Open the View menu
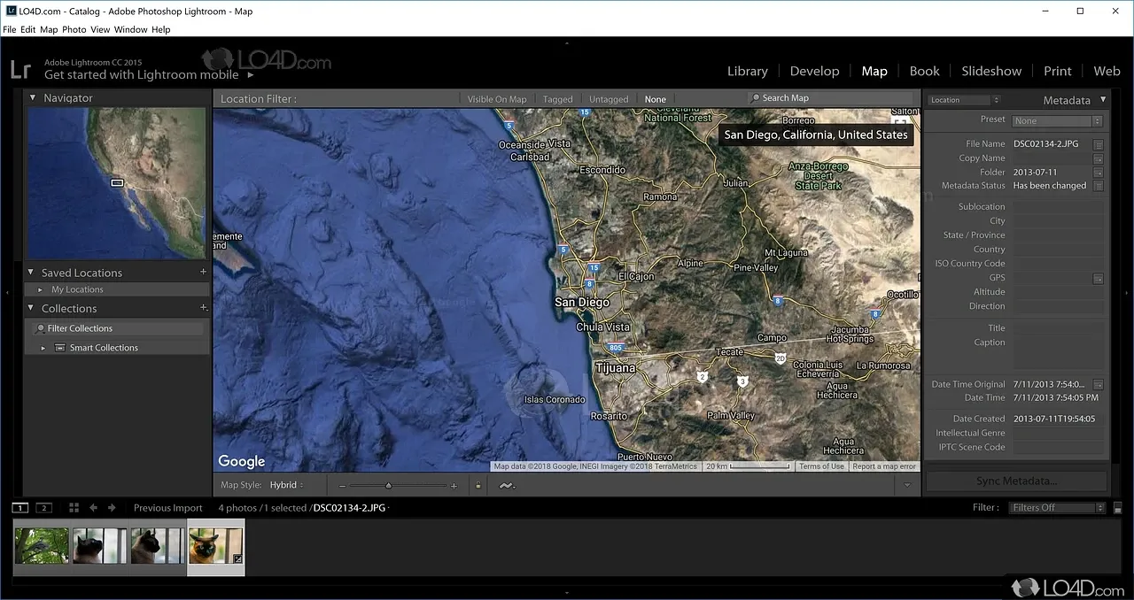The height and width of the screenshot is (600, 1134). pos(100,29)
